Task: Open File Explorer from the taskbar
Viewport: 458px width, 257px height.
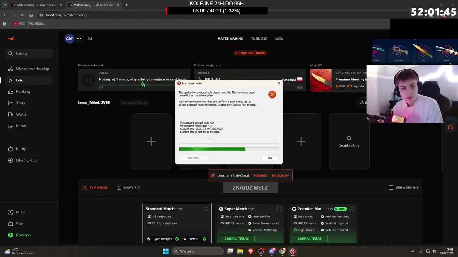Action: (x=240, y=251)
